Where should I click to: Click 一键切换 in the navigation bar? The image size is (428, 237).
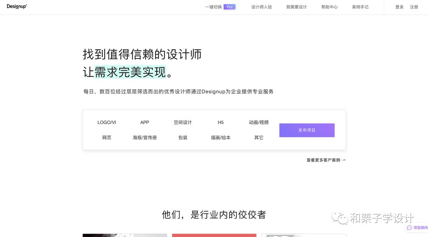213,7
